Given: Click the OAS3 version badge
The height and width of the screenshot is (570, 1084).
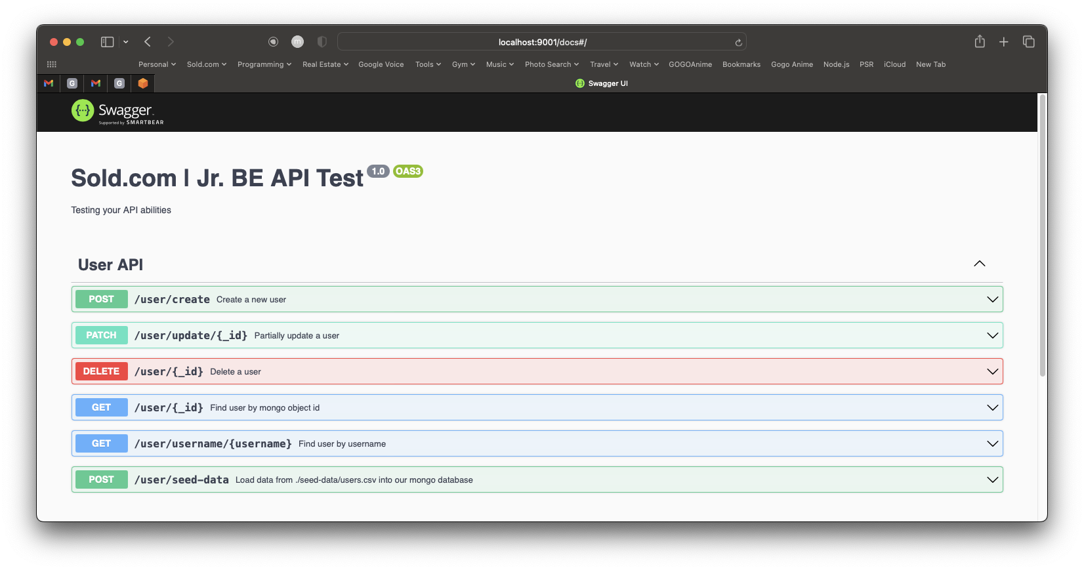Looking at the screenshot, I should point(408,171).
